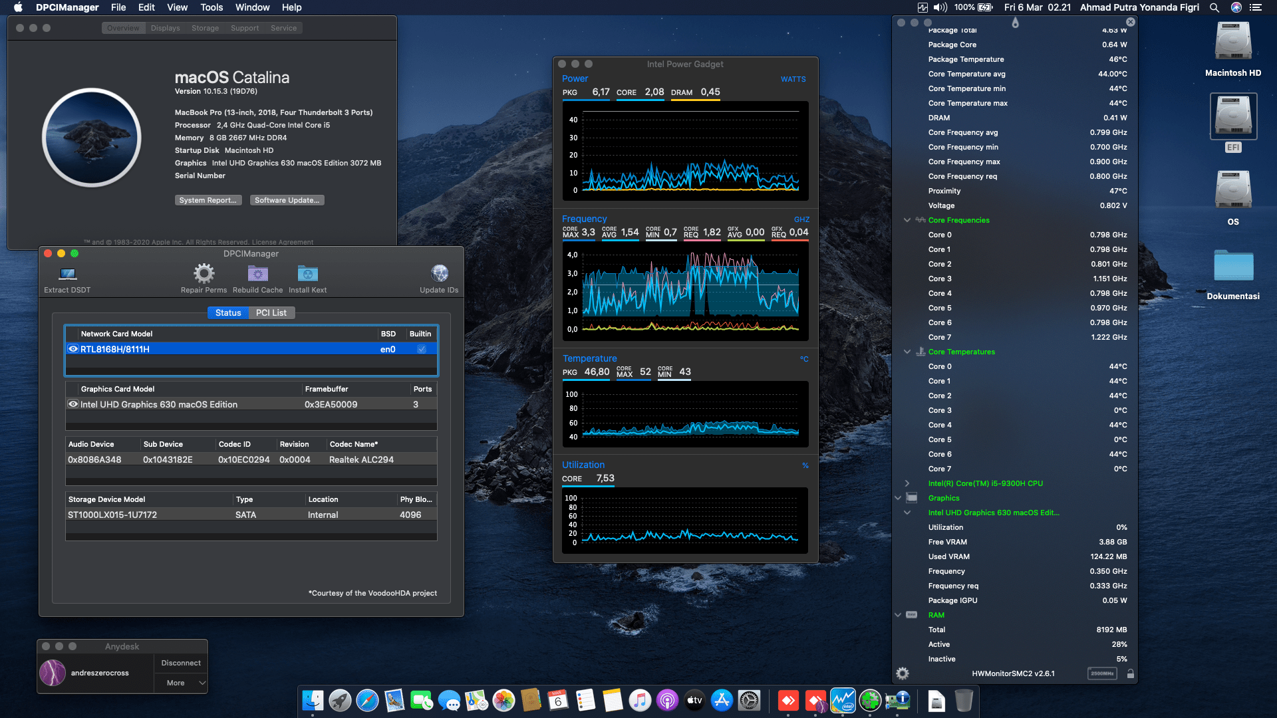1277x718 pixels.
Task: Switch to Intel Power Gadget in Dock
Action: (843, 700)
